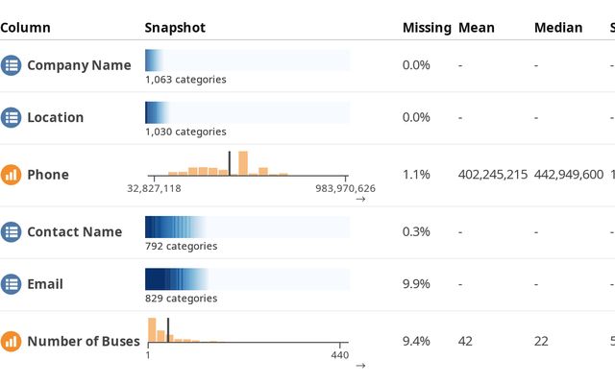Click the Median column header
This screenshot has height=384, width=615.
pos(558,28)
